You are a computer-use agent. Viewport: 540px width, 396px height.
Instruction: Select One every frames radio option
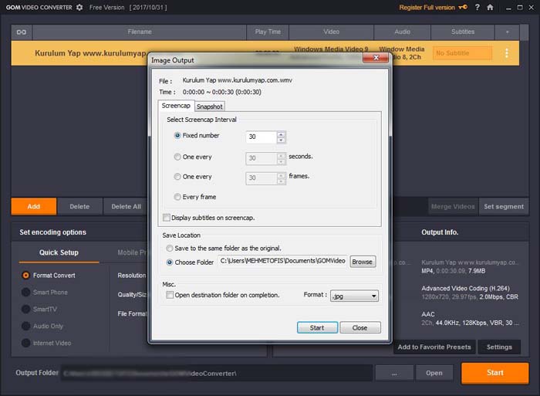(x=177, y=177)
